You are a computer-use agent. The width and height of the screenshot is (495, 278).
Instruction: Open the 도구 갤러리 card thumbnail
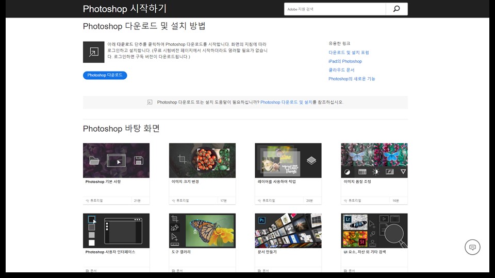[x=202, y=231]
